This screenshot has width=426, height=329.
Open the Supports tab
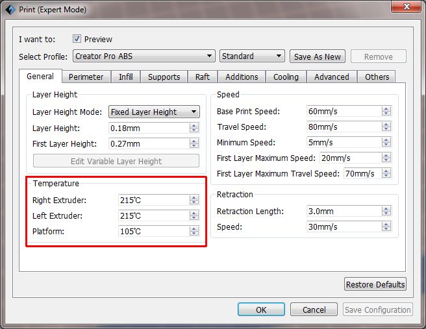tap(164, 77)
